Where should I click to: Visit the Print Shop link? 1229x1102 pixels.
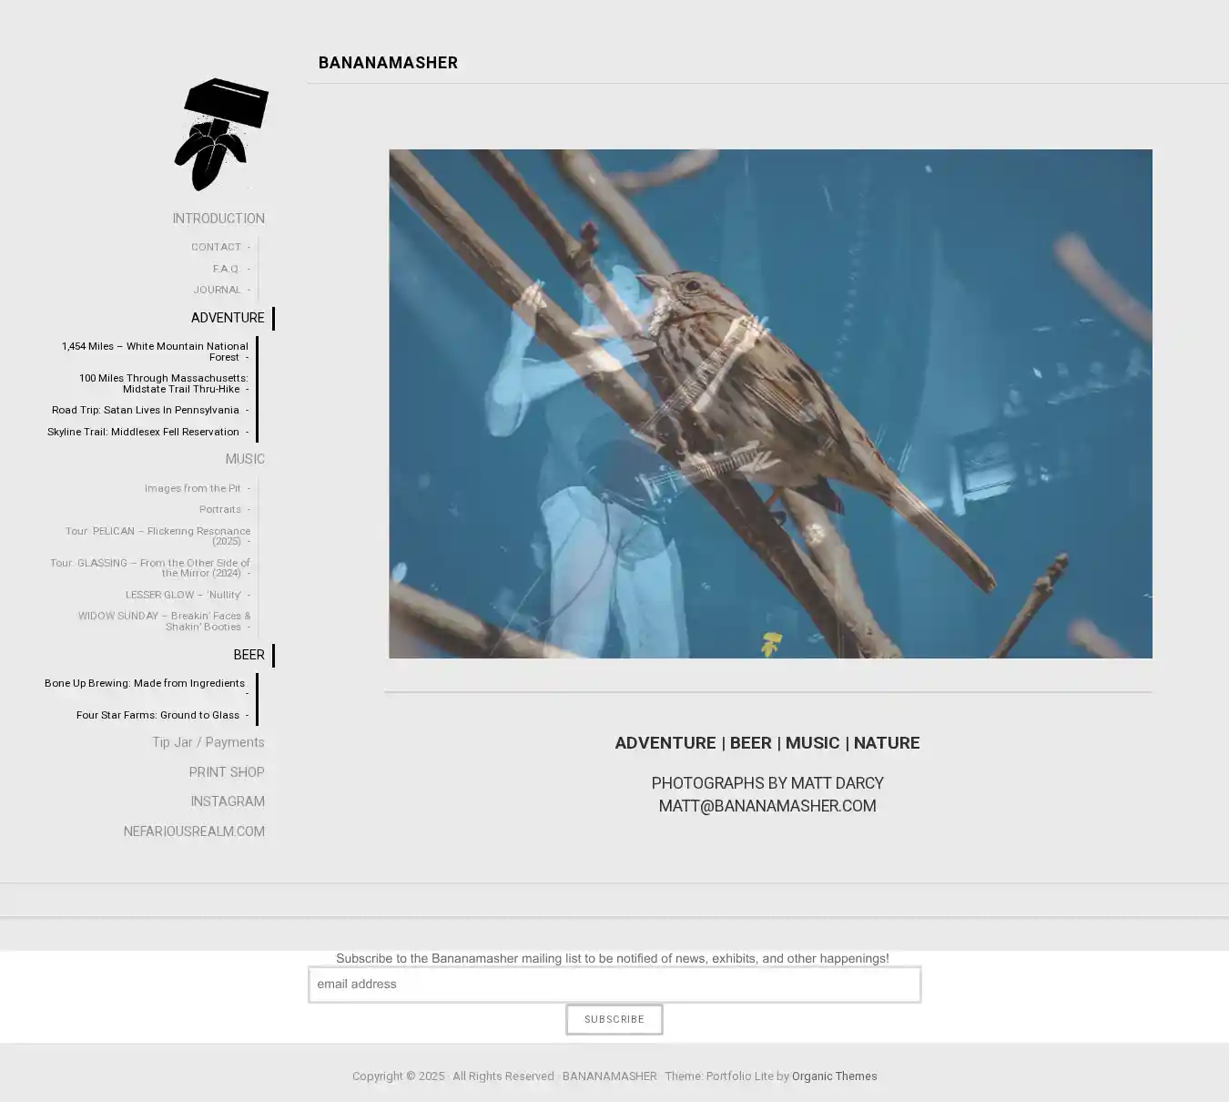point(227,772)
